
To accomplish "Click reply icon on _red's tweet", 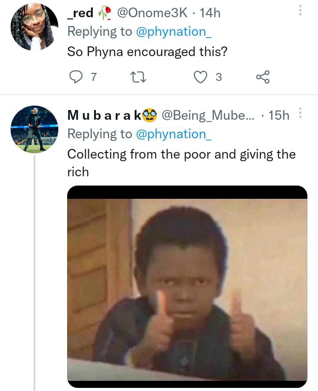I will [x=77, y=77].
